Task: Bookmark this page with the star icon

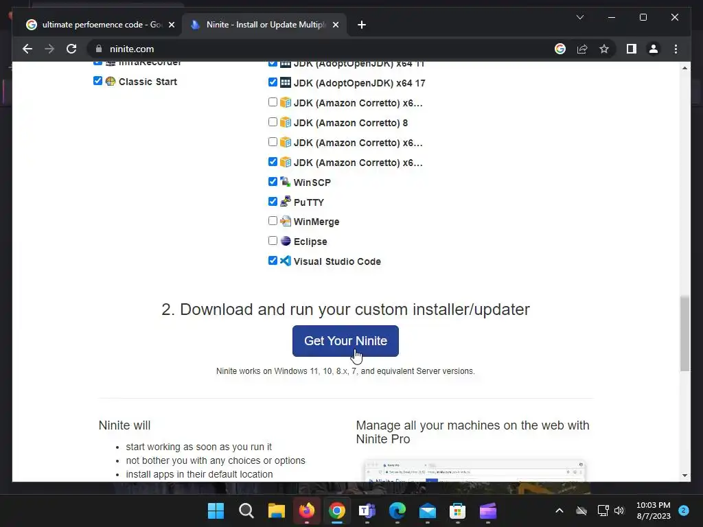Action: pos(604,49)
